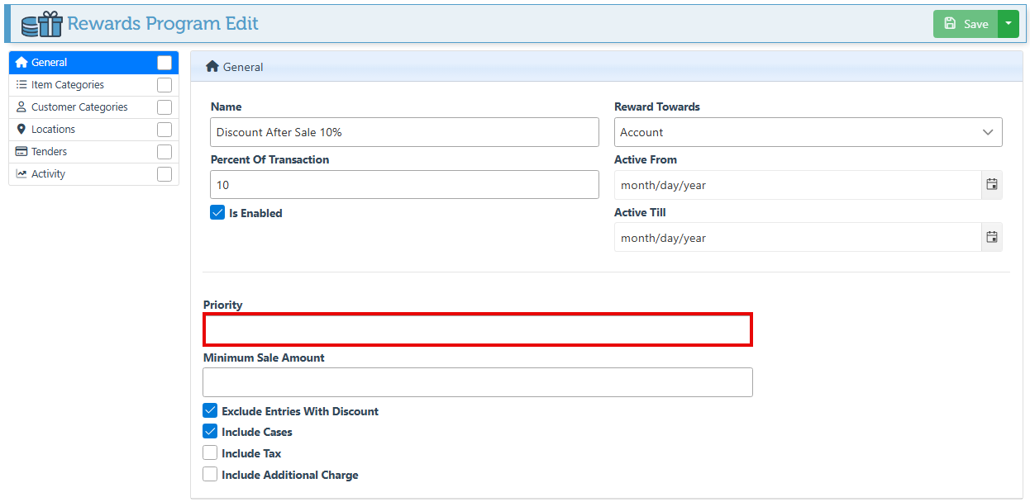Focus the Priority input field
The height and width of the screenshot is (502, 1030).
[477, 329]
